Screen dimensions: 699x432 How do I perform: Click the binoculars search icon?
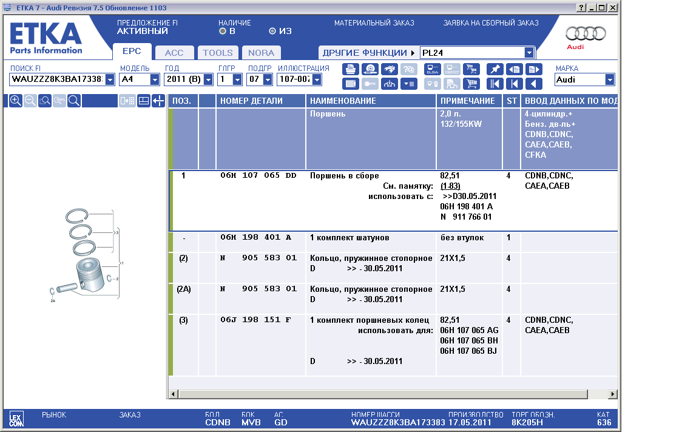point(389,70)
